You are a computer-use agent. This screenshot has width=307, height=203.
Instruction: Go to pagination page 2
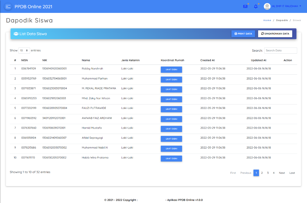262,173
